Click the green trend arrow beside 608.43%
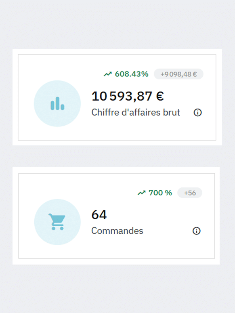Screen dimensions: 235x313 108,74
